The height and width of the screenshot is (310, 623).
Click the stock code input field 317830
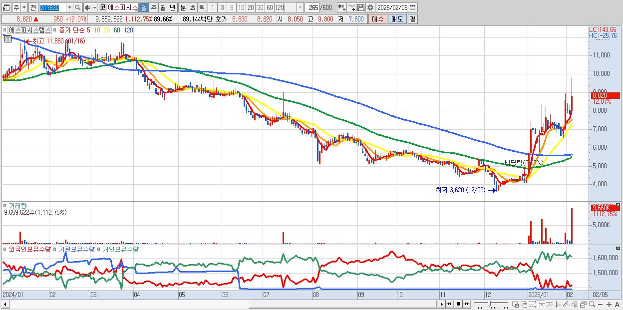click(52, 7)
